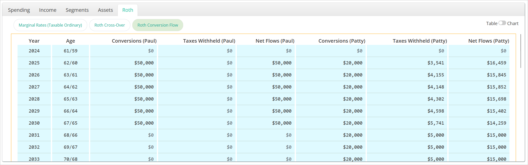Screen dimensions: 528x165
Task: Click the Taxes Withheld (Patty) column header
Action: click(x=419, y=41)
